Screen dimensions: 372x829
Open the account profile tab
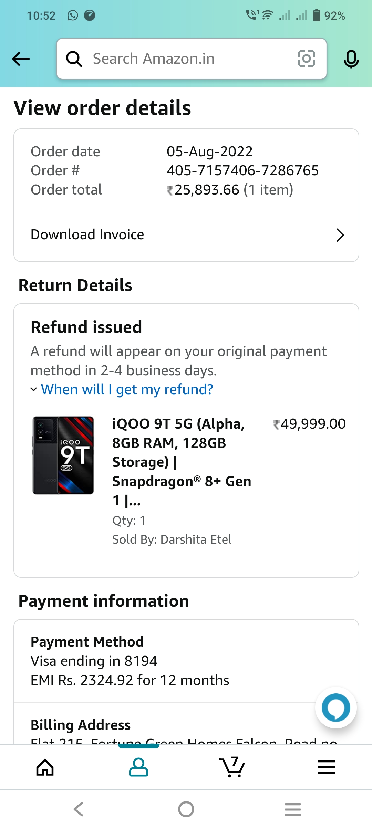[138, 767]
